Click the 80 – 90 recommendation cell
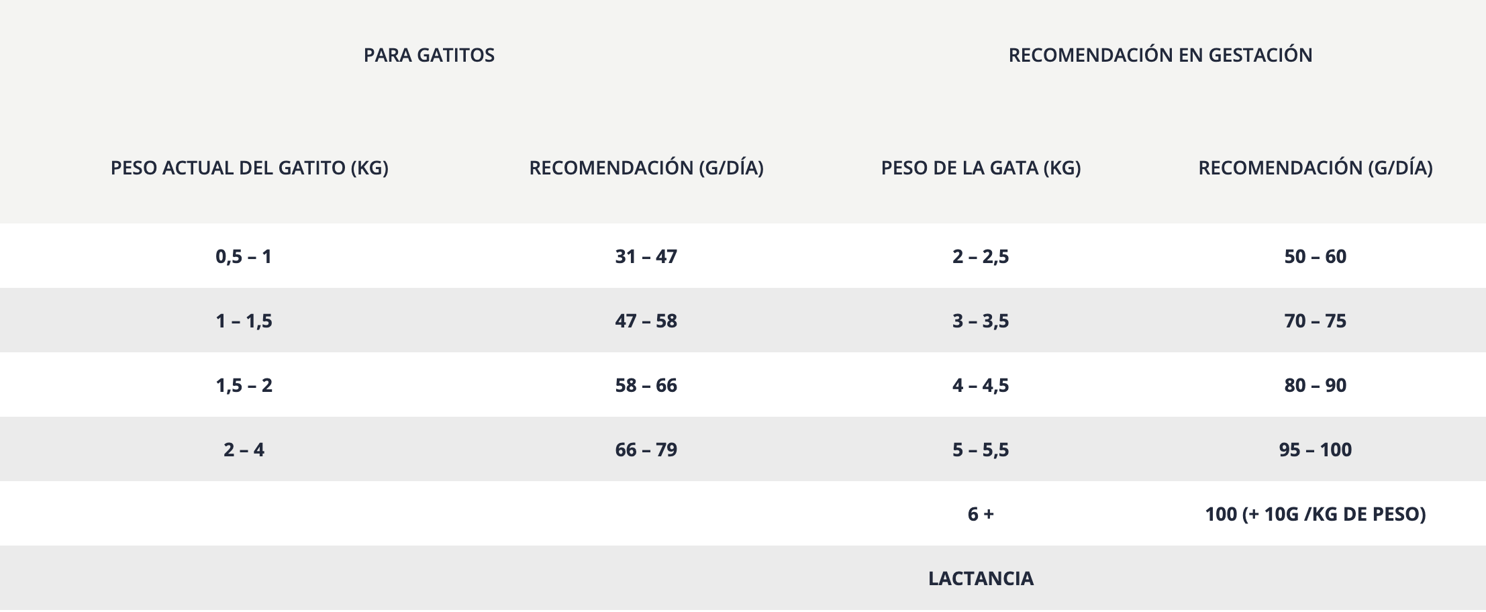 [1315, 385]
